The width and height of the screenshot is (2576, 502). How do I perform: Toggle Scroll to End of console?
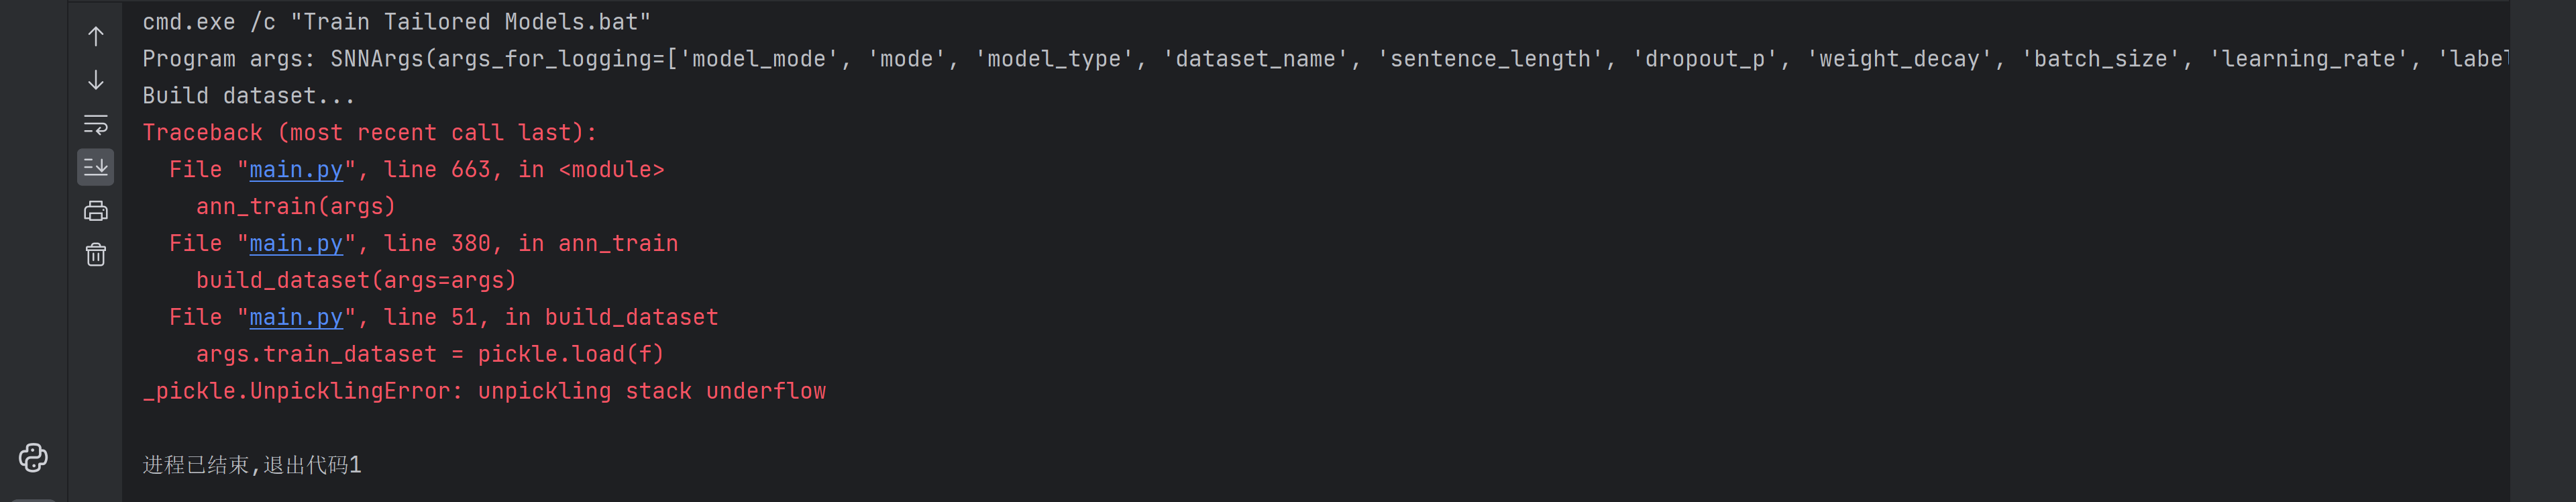tap(96, 167)
